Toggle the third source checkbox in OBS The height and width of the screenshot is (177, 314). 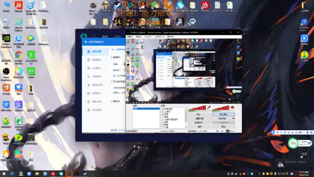[x=162, y=114]
